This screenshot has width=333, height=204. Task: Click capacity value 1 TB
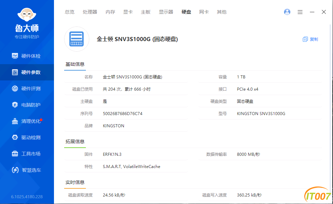point(241,77)
